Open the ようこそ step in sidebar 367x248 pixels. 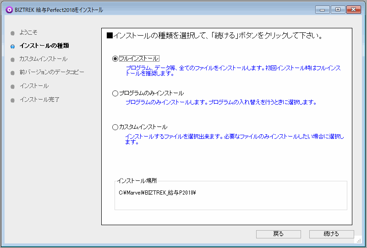28,32
